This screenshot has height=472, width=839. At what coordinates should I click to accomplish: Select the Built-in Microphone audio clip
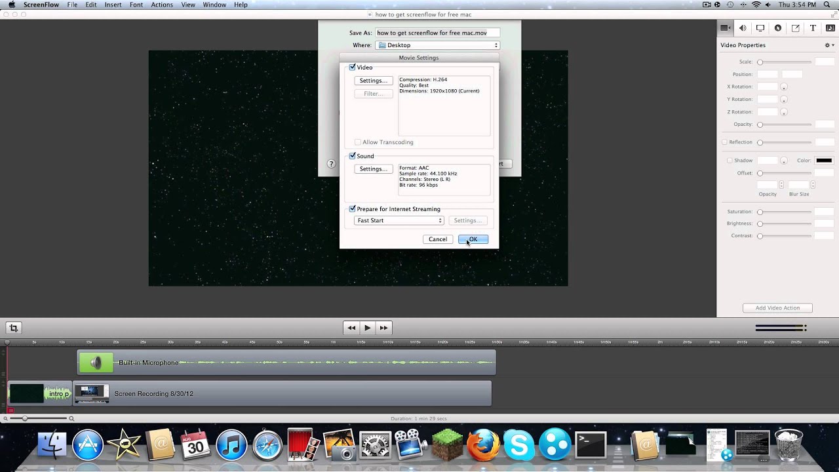click(x=286, y=363)
